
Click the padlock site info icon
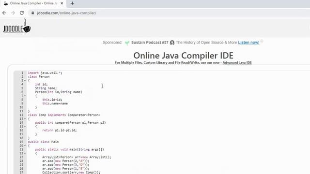tap(32, 13)
